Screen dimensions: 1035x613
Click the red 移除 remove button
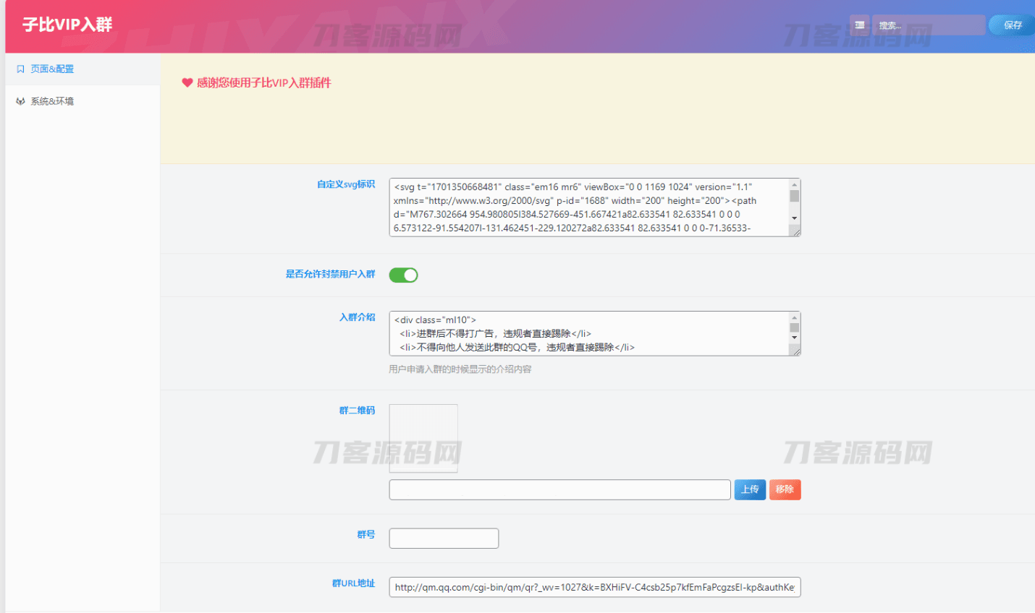[x=785, y=489]
